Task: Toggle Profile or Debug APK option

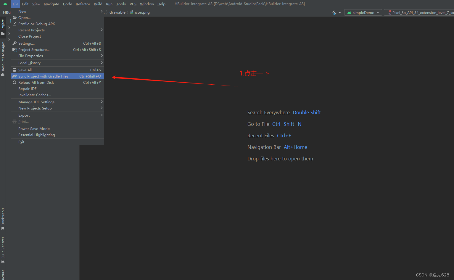Action: (37, 24)
